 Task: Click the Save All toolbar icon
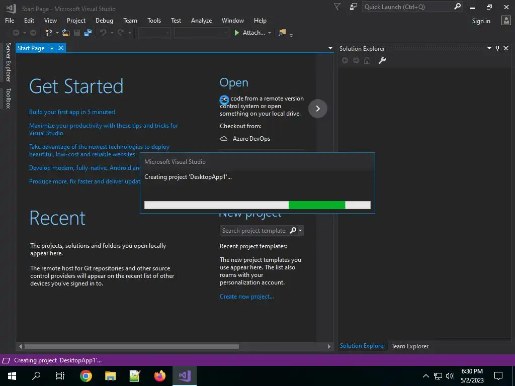88,33
